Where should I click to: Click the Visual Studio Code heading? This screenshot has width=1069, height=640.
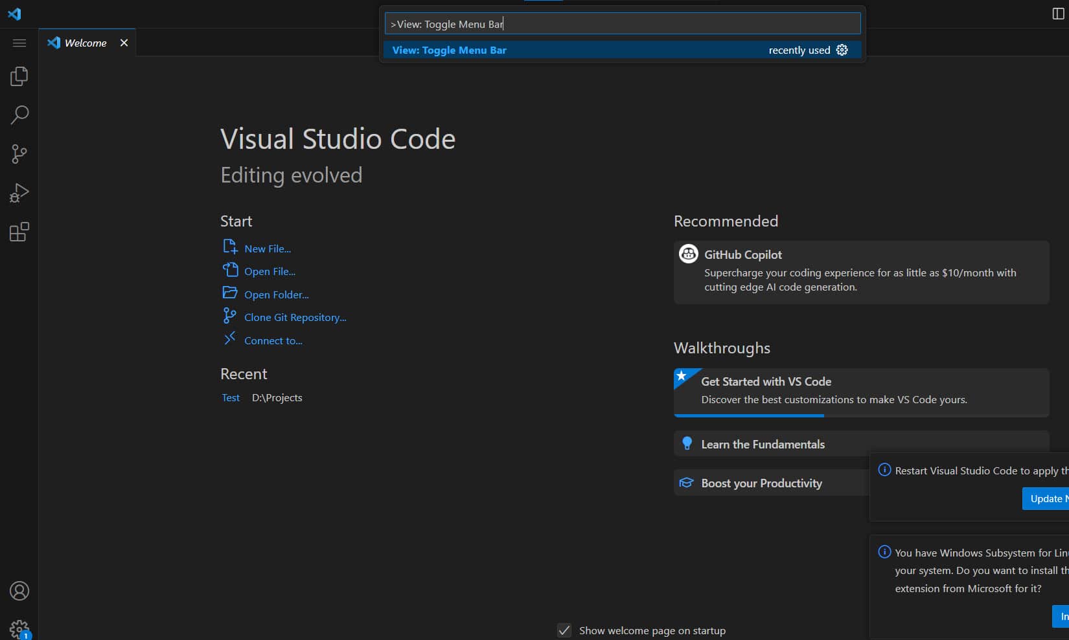pos(338,138)
